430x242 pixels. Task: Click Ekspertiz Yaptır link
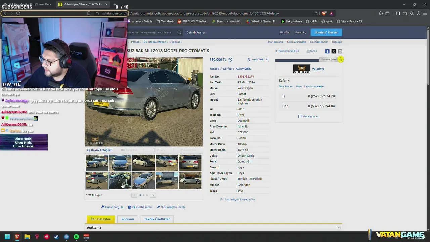point(140,207)
